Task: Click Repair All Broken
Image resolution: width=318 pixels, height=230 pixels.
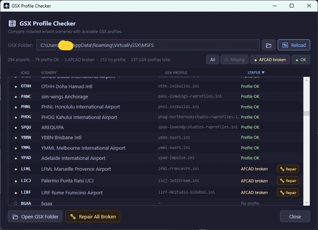Action: pos(93,217)
